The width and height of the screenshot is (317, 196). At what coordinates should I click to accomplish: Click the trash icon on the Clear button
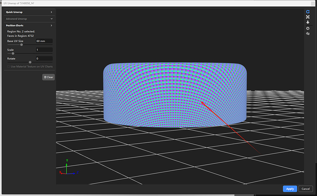pos(45,77)
